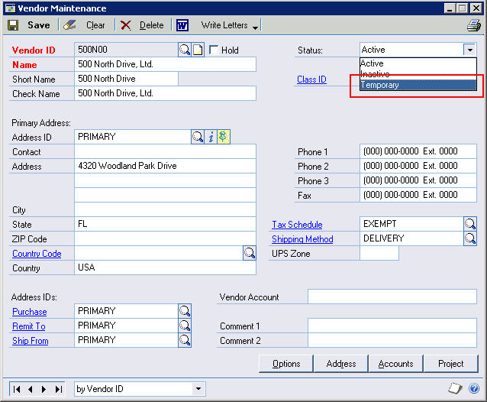Viewport: 487px width, 402px height.
Task: Open the Ship From link
Action: pyautogui.click(x=30, y=341)
